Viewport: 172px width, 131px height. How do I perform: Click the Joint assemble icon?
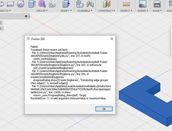[90, 4]
